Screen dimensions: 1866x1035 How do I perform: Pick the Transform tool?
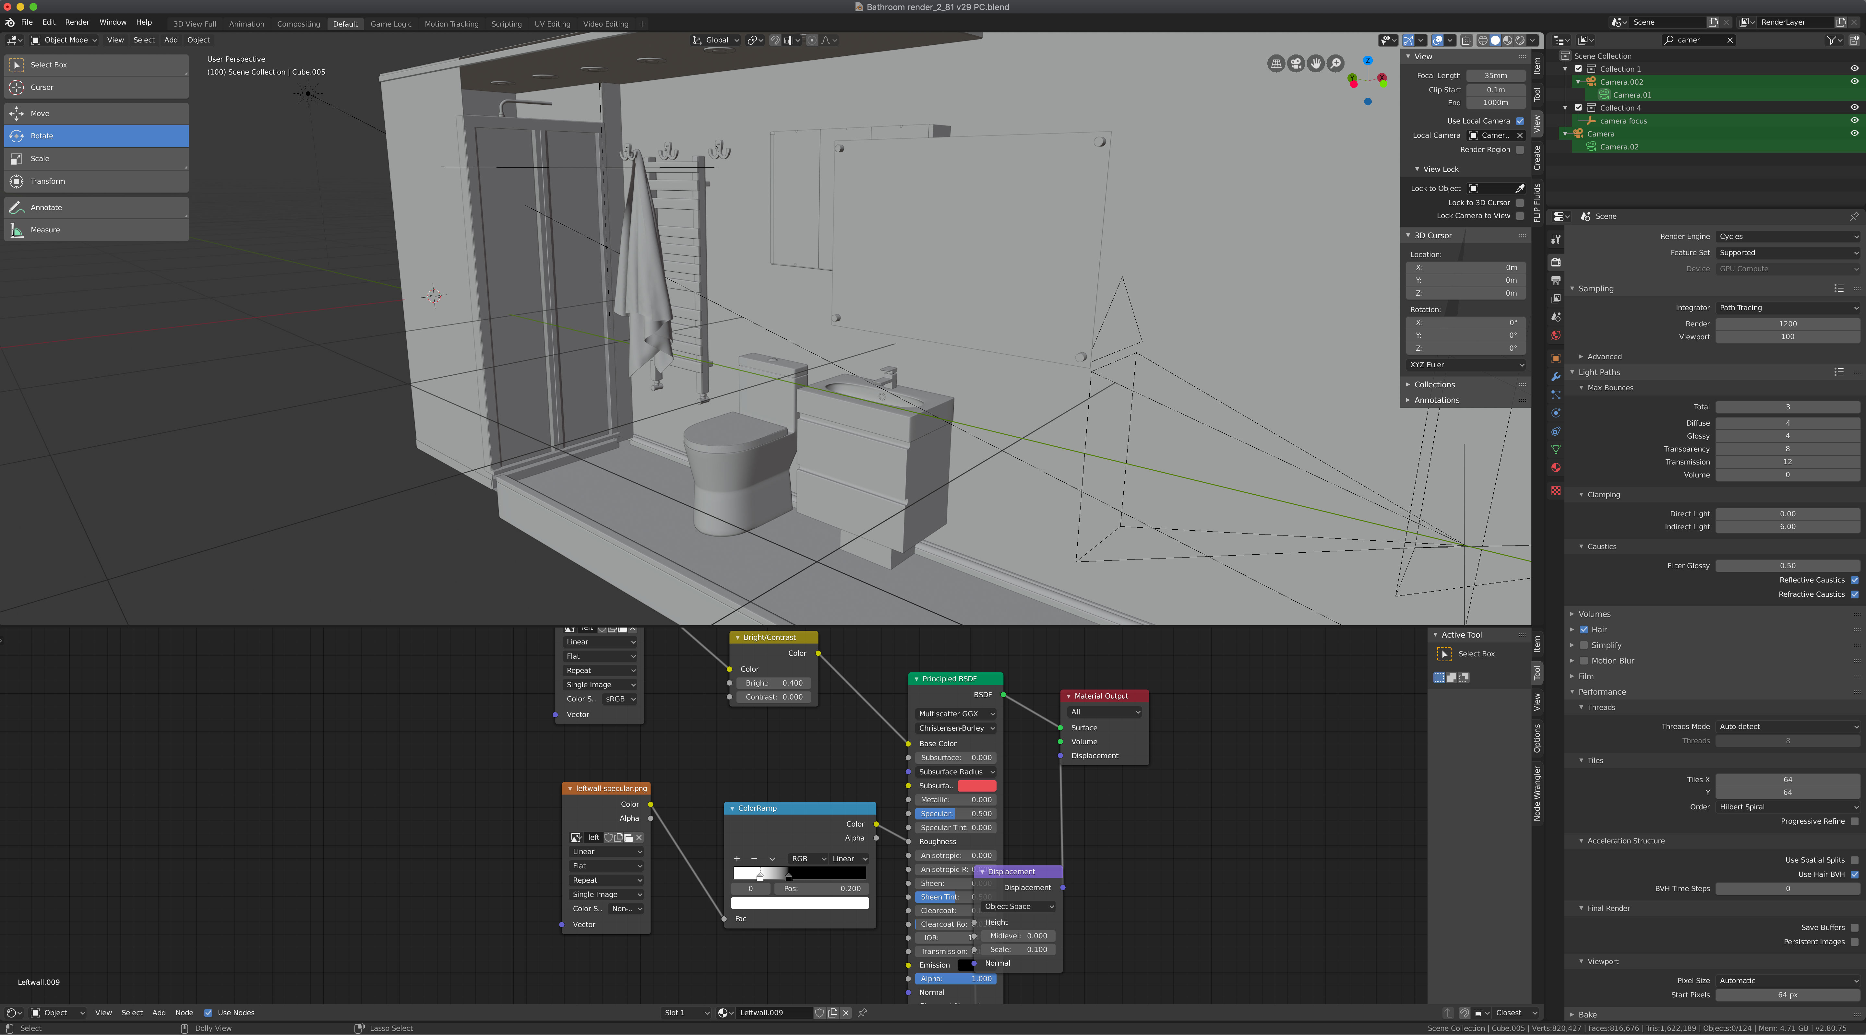click(96, 181)
